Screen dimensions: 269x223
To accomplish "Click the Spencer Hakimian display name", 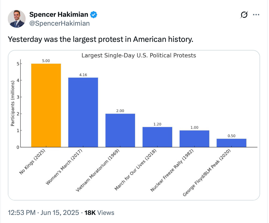I will click(x=59, y=15).
